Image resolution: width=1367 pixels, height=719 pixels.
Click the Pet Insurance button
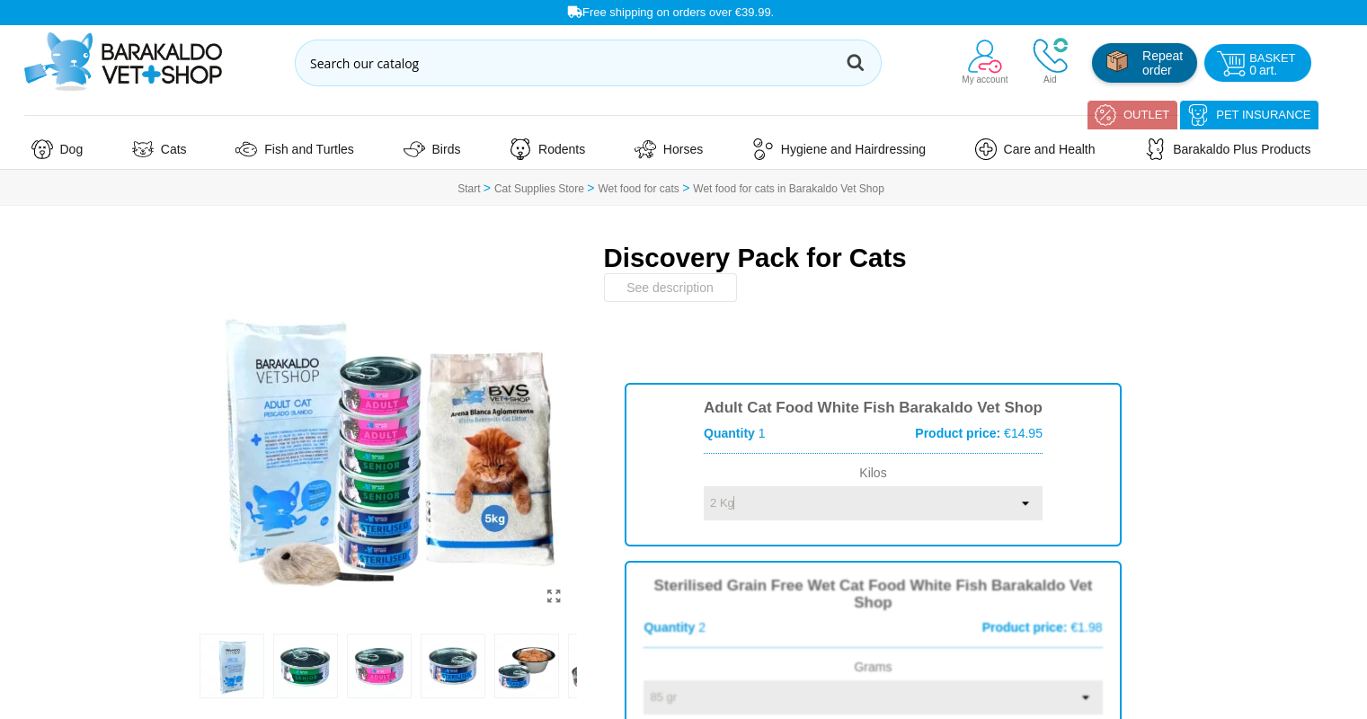(1249, 115)
